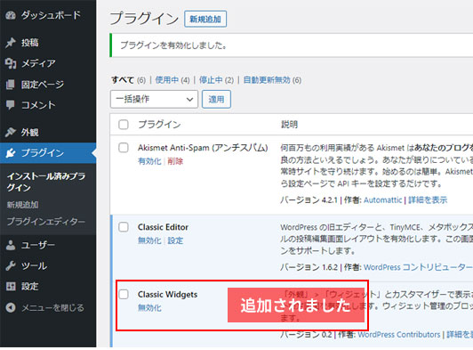Image resolution: width=473 pixels, height=350 pixels.
Task: Check the Classic Editor plugin checkbox
Action: coord(124,227)
